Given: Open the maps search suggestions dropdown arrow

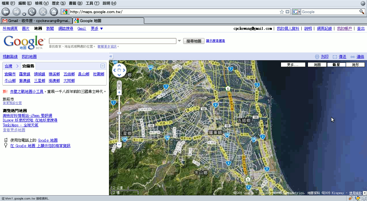Looking at the screenshot, I should [179, 41].
